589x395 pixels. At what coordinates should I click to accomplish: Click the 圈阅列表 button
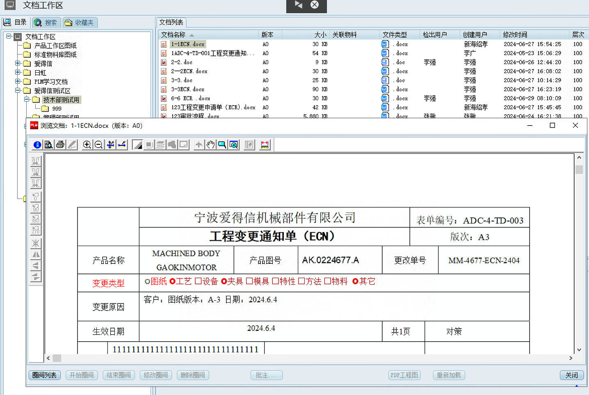click(45, 375)
